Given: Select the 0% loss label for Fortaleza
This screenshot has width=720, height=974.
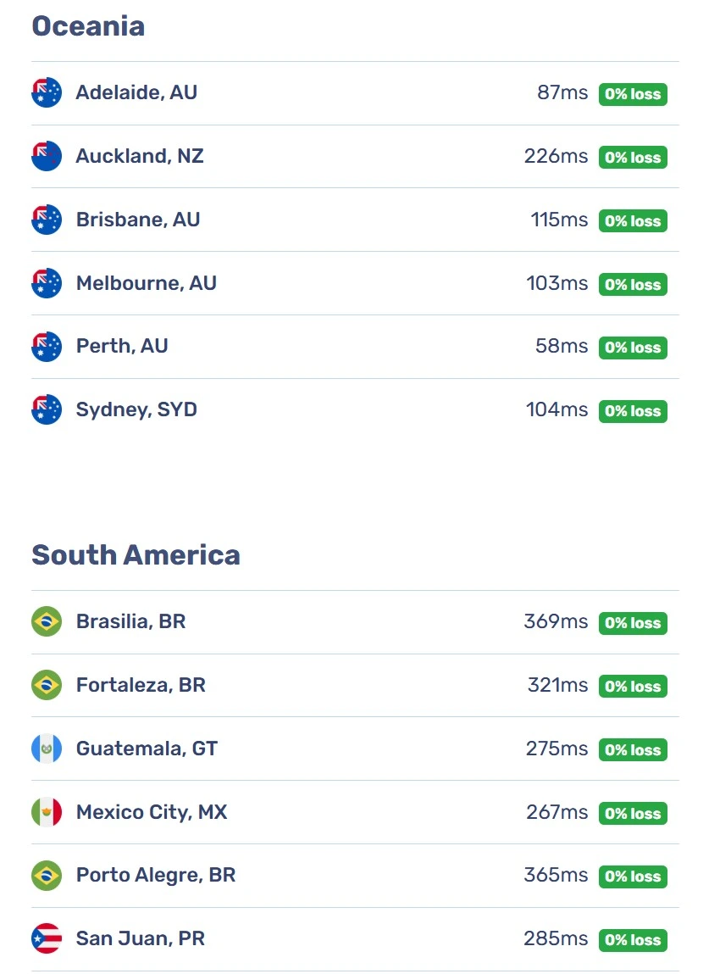Looking at the screenshot, I should tap(633, 687).
